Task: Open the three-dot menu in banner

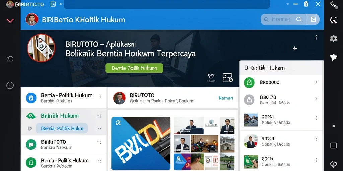Action: tap(316, 37)
